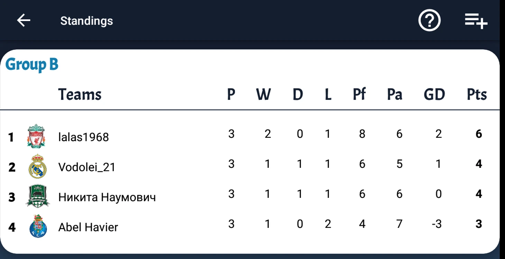
Task: Go back using the arrow icon
Action: [24, 21]
